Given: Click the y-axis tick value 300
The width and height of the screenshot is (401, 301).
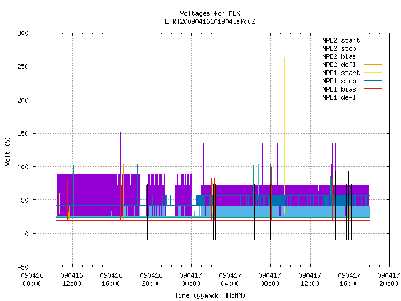Looking at the screenshot, I should coord(23,33).
